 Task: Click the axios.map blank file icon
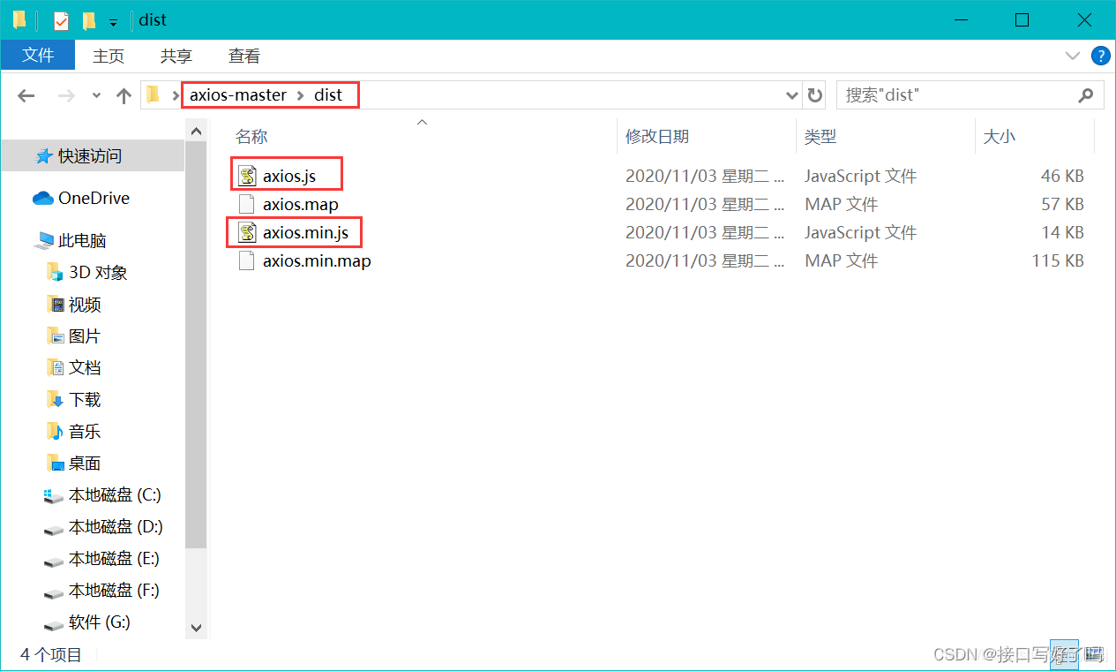coord(247,204)
